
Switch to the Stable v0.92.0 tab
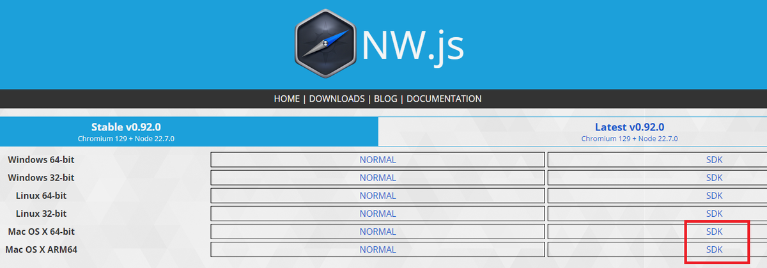pyautogui.click(x=189, y=132)
